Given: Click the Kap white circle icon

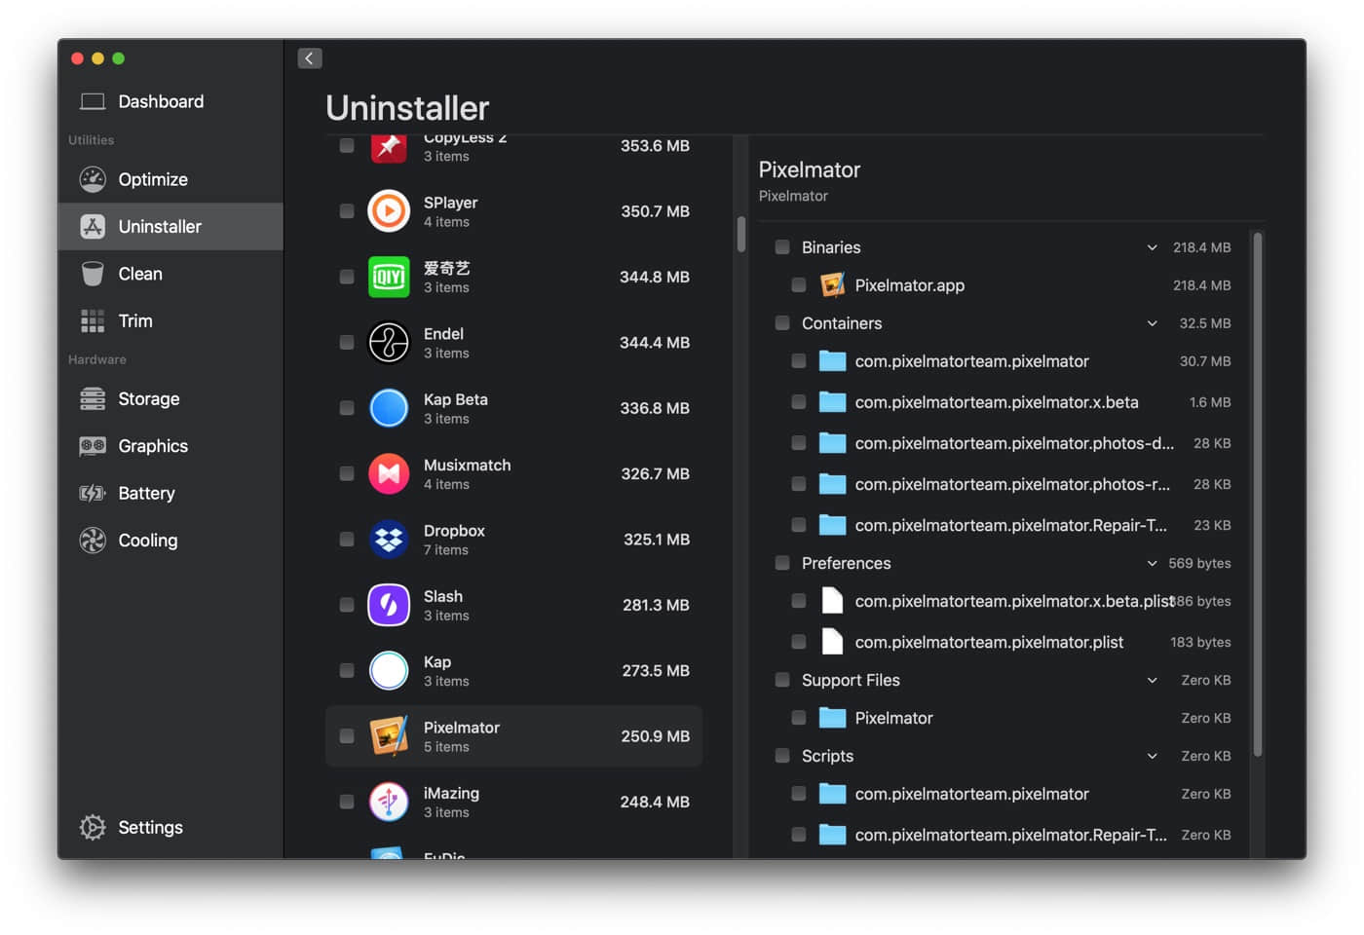Looking at the screenshot, I should point(389,671).
